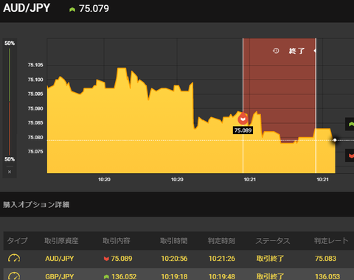Screen dimensions: 354x280
Task: Click the 判定レート column header
Action: pyautogui.click(x=331, y=241)
